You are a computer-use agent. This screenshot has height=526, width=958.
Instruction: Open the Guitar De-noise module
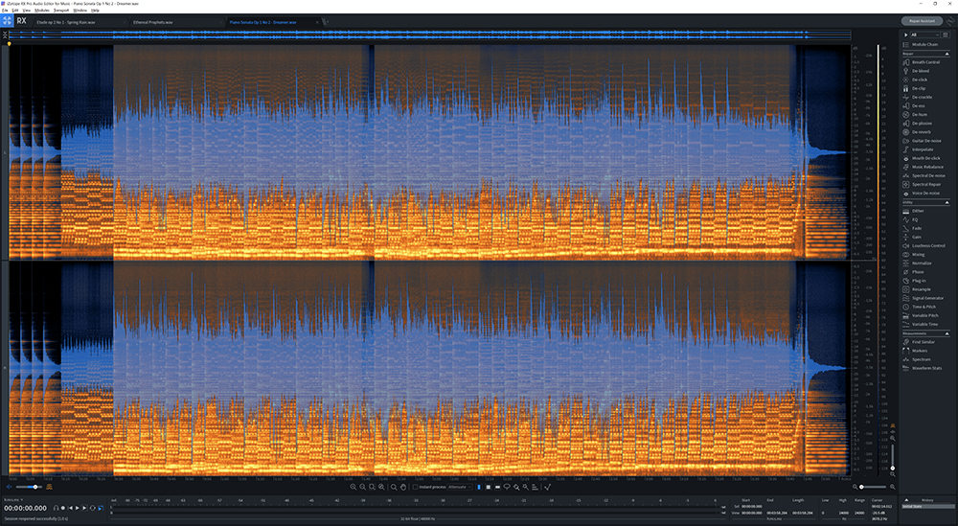926,141
